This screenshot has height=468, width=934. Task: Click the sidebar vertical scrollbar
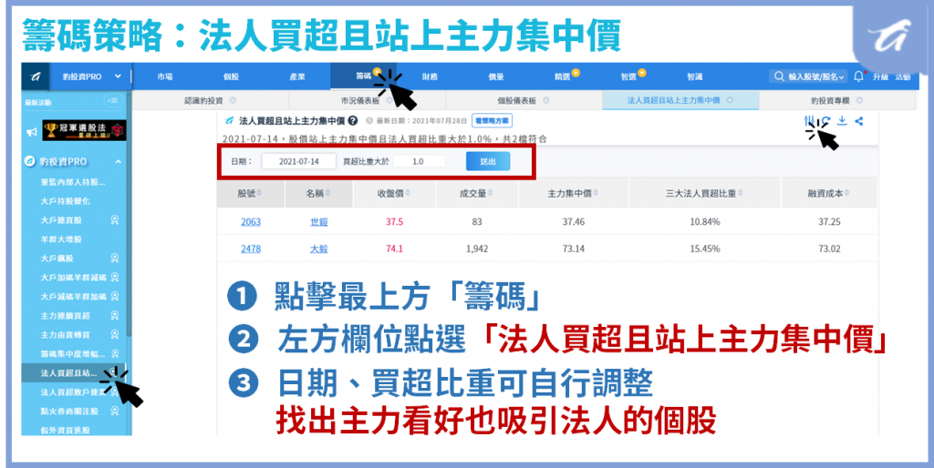[129, 214]
